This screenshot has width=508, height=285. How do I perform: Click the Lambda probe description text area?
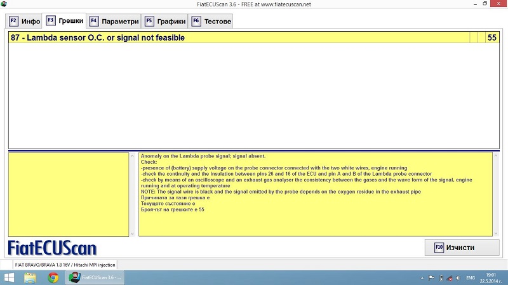click(x=314, y=194)
